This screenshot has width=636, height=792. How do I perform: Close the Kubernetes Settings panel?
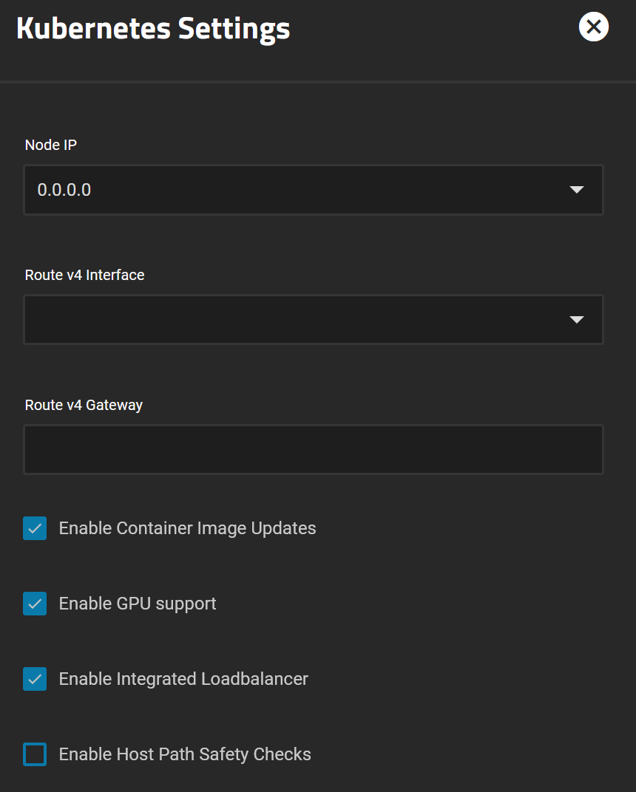594,27
